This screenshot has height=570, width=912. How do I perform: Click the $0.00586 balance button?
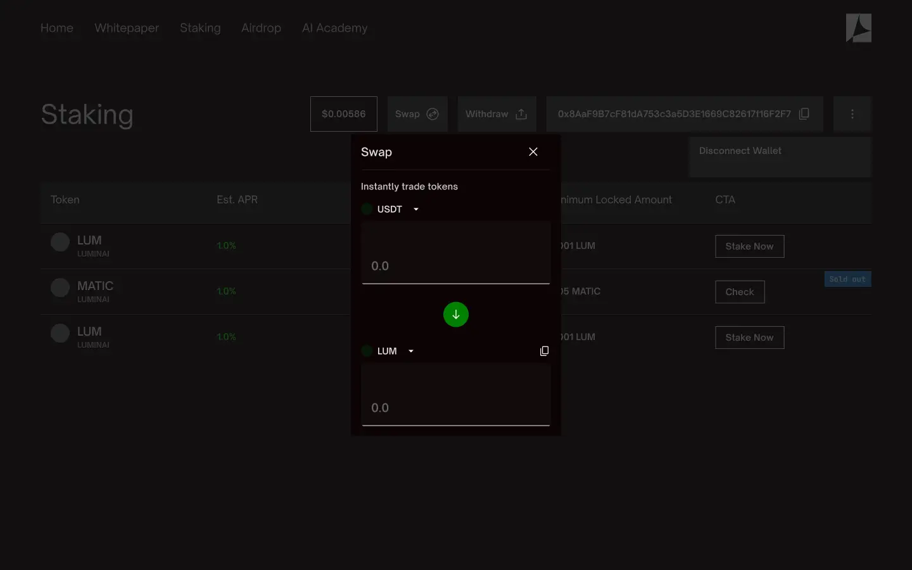click(x=343, y=114)
